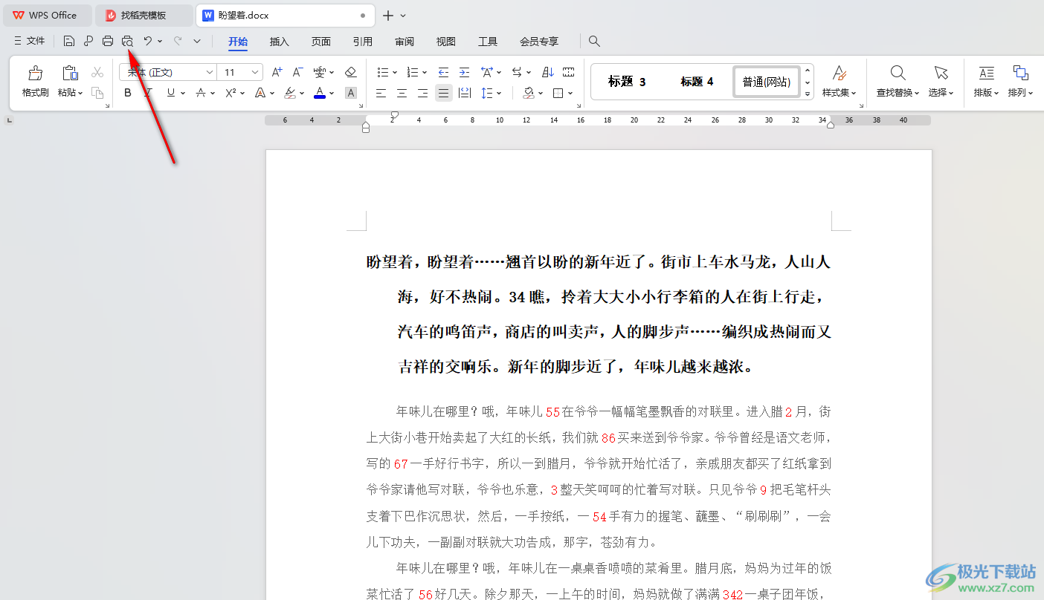Viewport: 1044px width, 600px height.
Task: Switch to the 插入 ribbon tab
Action: point(279,42)
